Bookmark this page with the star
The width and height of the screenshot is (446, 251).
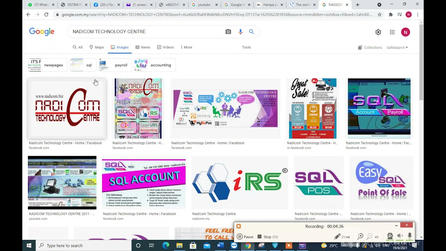[379, 15]
